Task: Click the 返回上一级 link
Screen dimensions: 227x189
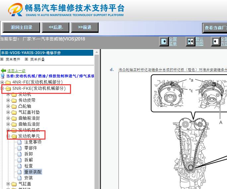Action: pyautogui.click(x=16, y=71)
